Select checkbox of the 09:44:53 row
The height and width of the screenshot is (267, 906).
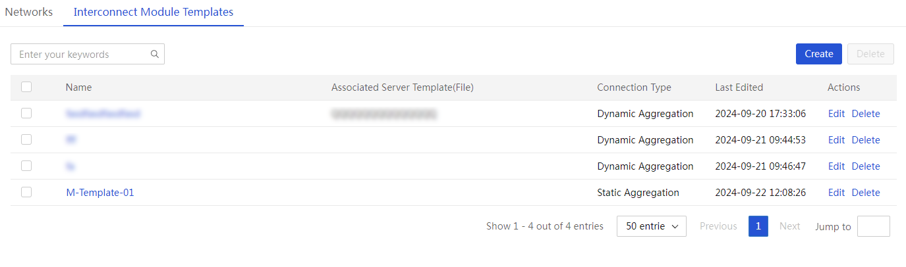click(x=26, y=139)
